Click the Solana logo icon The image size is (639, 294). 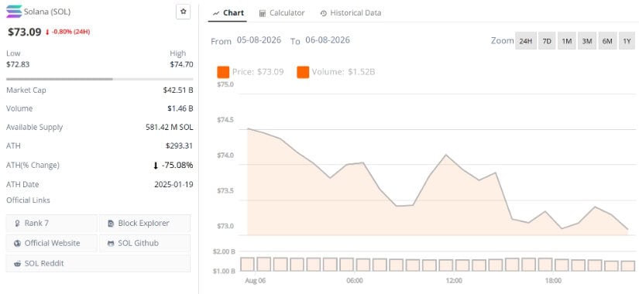14,12
